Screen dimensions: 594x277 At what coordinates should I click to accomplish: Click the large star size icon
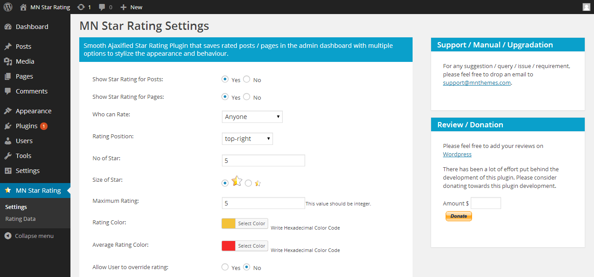(x=237, y=181)
